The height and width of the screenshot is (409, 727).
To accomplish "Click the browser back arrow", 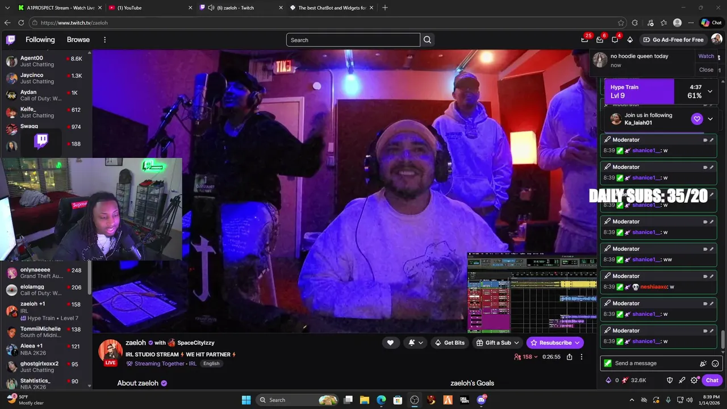I will coord(7,23).
